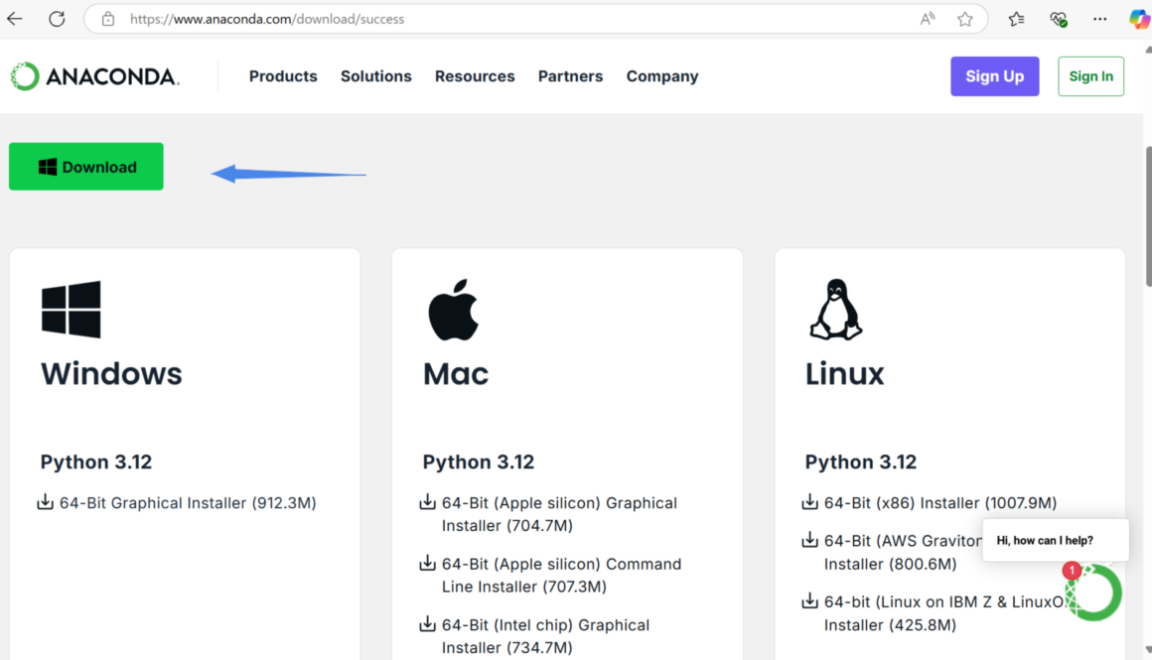
Task: Open Read Aloud icon in address bar
Action: pyautogui.click(x=928, y=19)
